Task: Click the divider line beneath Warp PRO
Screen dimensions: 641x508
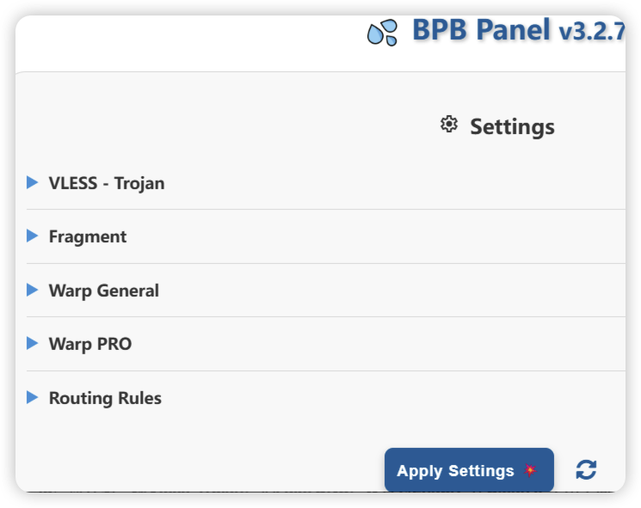Action: [326, 370]
